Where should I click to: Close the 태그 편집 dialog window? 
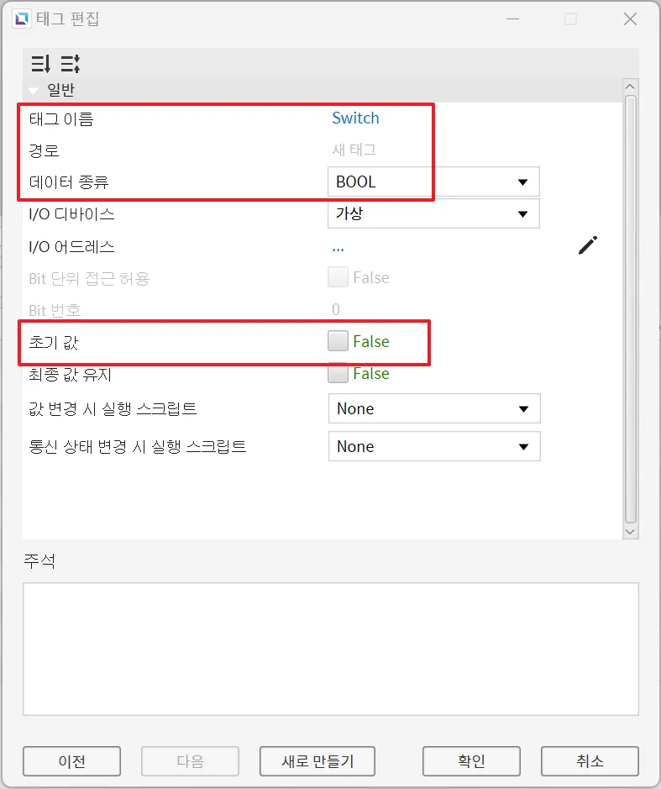(630, 18)
